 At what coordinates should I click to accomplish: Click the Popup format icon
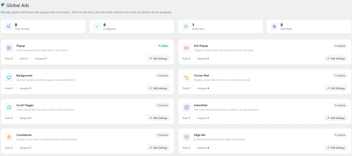coord(9,48)
